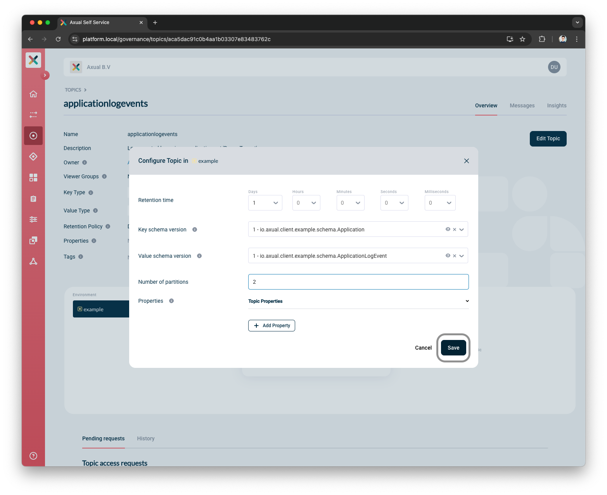The height and width of the screenshot is (495, 607).
Task: Open the sliders settings sidebar icon
Action: coord(33,219)
